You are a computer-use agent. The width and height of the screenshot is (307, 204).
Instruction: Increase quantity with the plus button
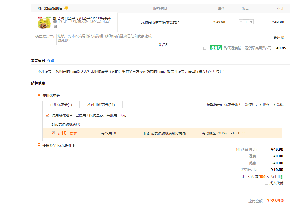pyautogui.click(x=251, y=22)
